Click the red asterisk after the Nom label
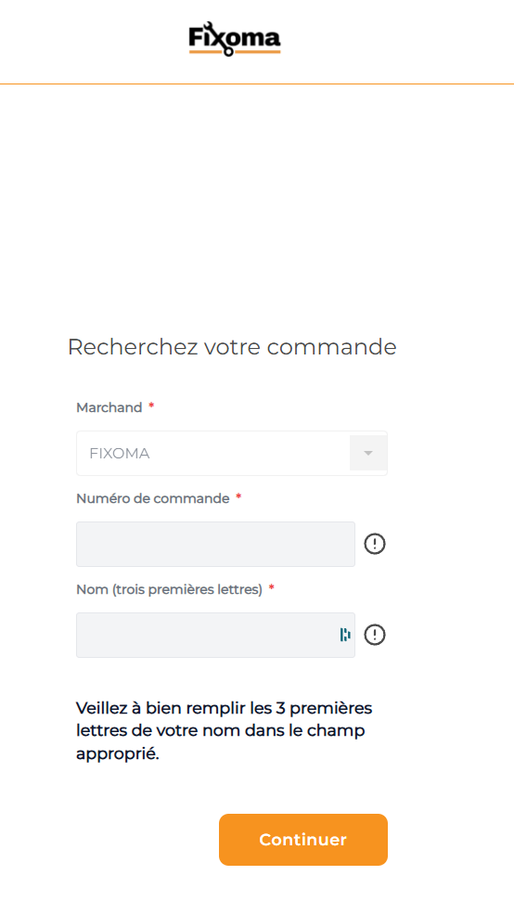This screenshot has width=514, height=901. click(x=272, y=588)
